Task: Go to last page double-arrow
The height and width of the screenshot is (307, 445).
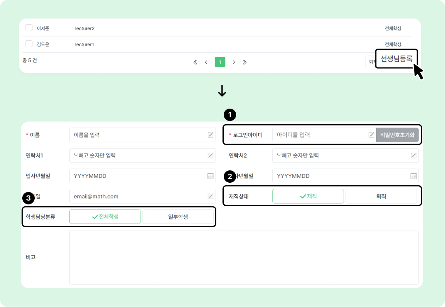Action: click(x=245, y=62)
